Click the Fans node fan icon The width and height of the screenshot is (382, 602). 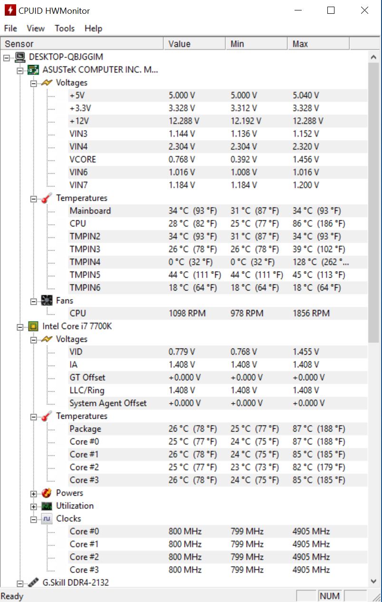click(47, 301)
